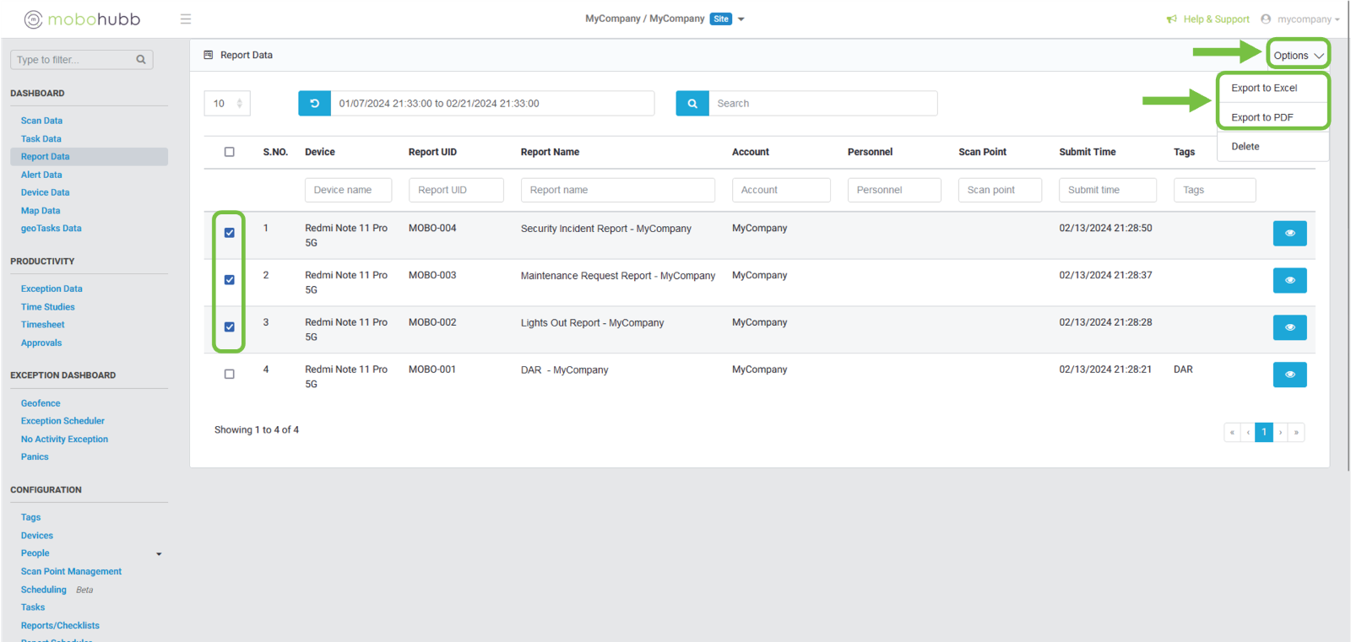Viewport: 1351px width, 642px height.
Task: Expand the People submenu arrow
Action: (159, 554)
